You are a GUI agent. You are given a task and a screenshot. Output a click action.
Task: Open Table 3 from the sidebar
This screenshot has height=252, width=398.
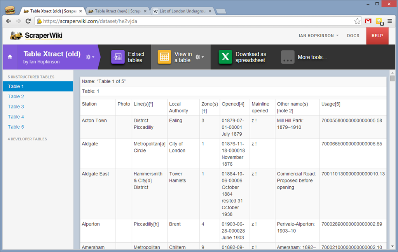coord(16,107)
